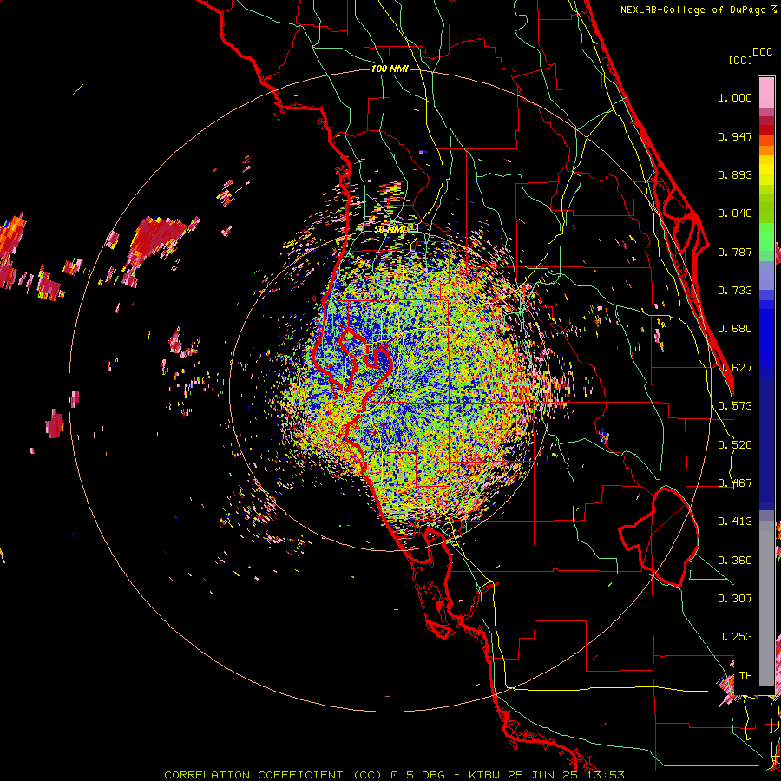This screenshot has width=781, height=781.
Task: Click the [CC] units label
Action: [740, 60]
